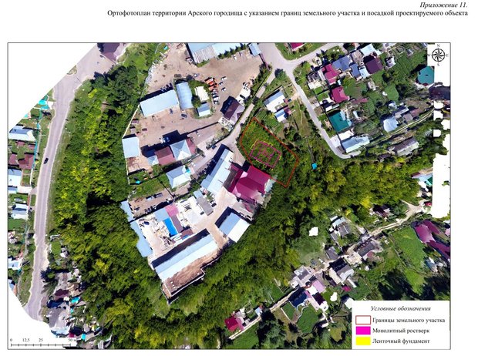The image size is (478, 356).
Task: Click the red boundary symbol in the legend
Action: [363, 318]
